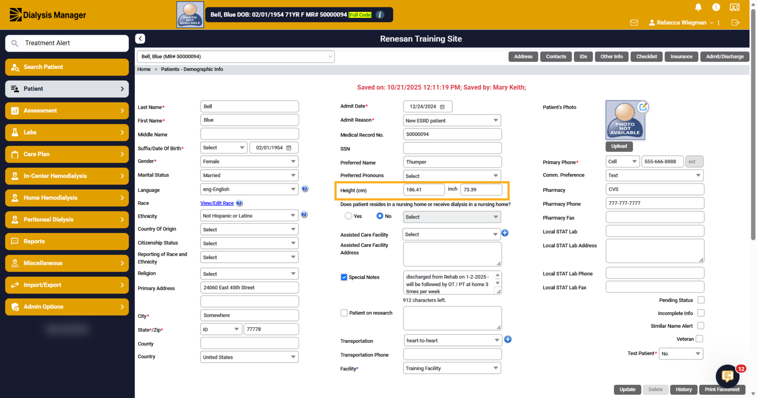Open the mail envelope icon
Screen dimensions: 757x398
coord(634,23)
